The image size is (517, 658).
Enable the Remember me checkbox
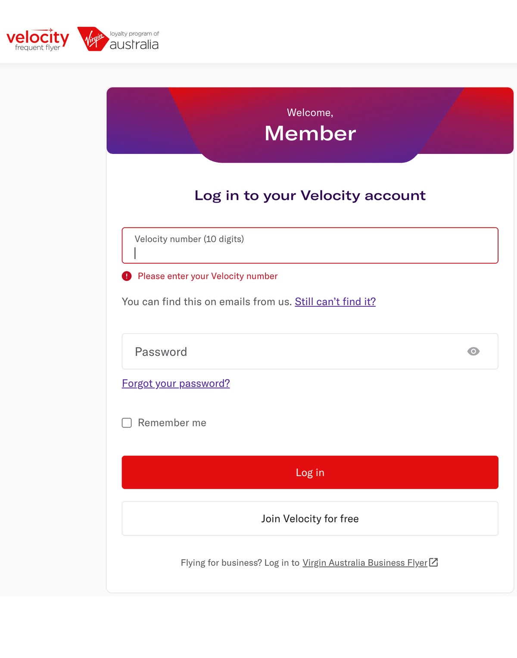tap(127, 423)
